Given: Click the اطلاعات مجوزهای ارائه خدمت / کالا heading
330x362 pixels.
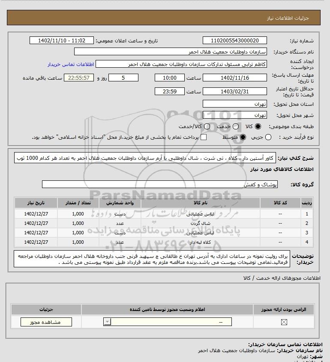Looking at the screenshot, I should [x=282, y=278].
